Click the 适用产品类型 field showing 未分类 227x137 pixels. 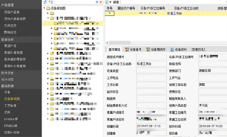coord(213,105)
